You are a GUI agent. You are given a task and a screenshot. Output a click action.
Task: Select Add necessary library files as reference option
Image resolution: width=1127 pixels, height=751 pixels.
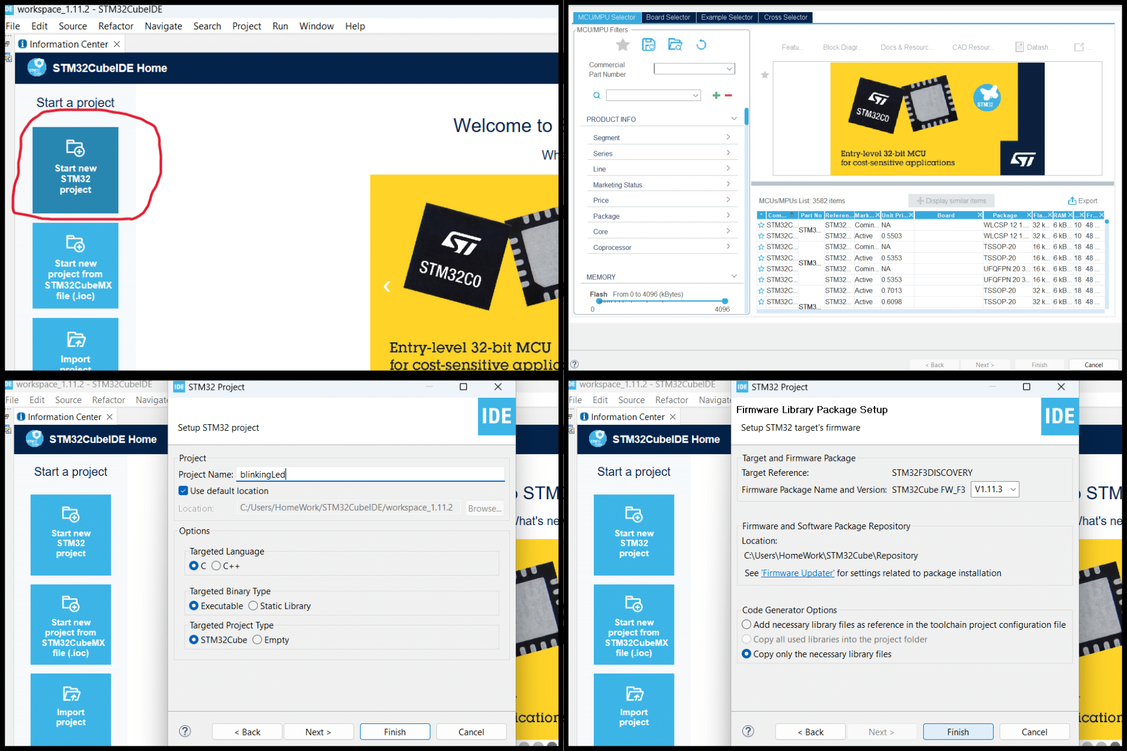pos(747,625)
